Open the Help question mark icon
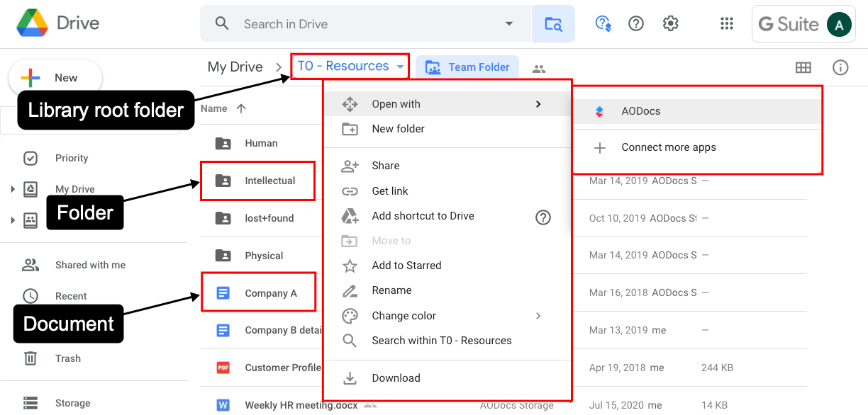The width and height of the screenshot is (868, 415). [x=636, y=23]
